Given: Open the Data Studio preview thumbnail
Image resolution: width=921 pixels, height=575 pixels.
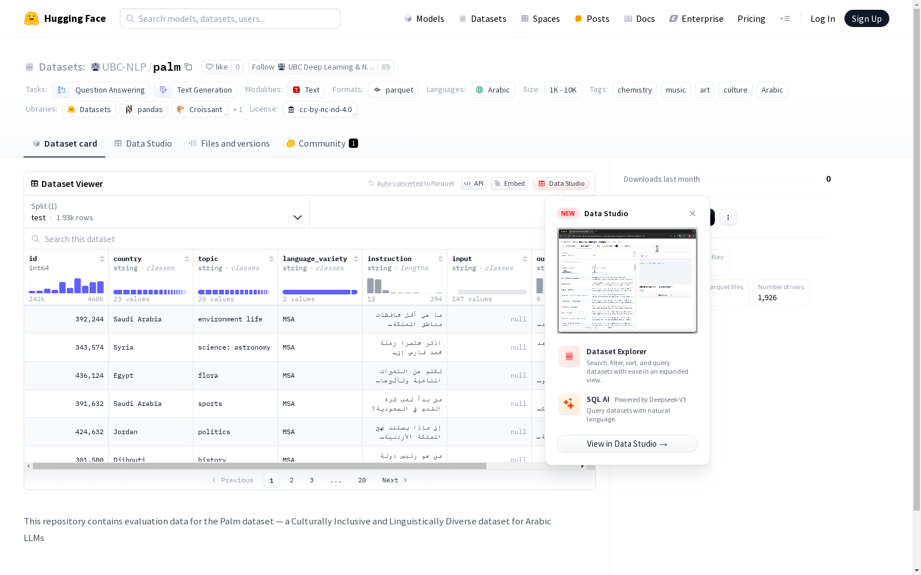Looking at the screenshot, I should [627, 281].
